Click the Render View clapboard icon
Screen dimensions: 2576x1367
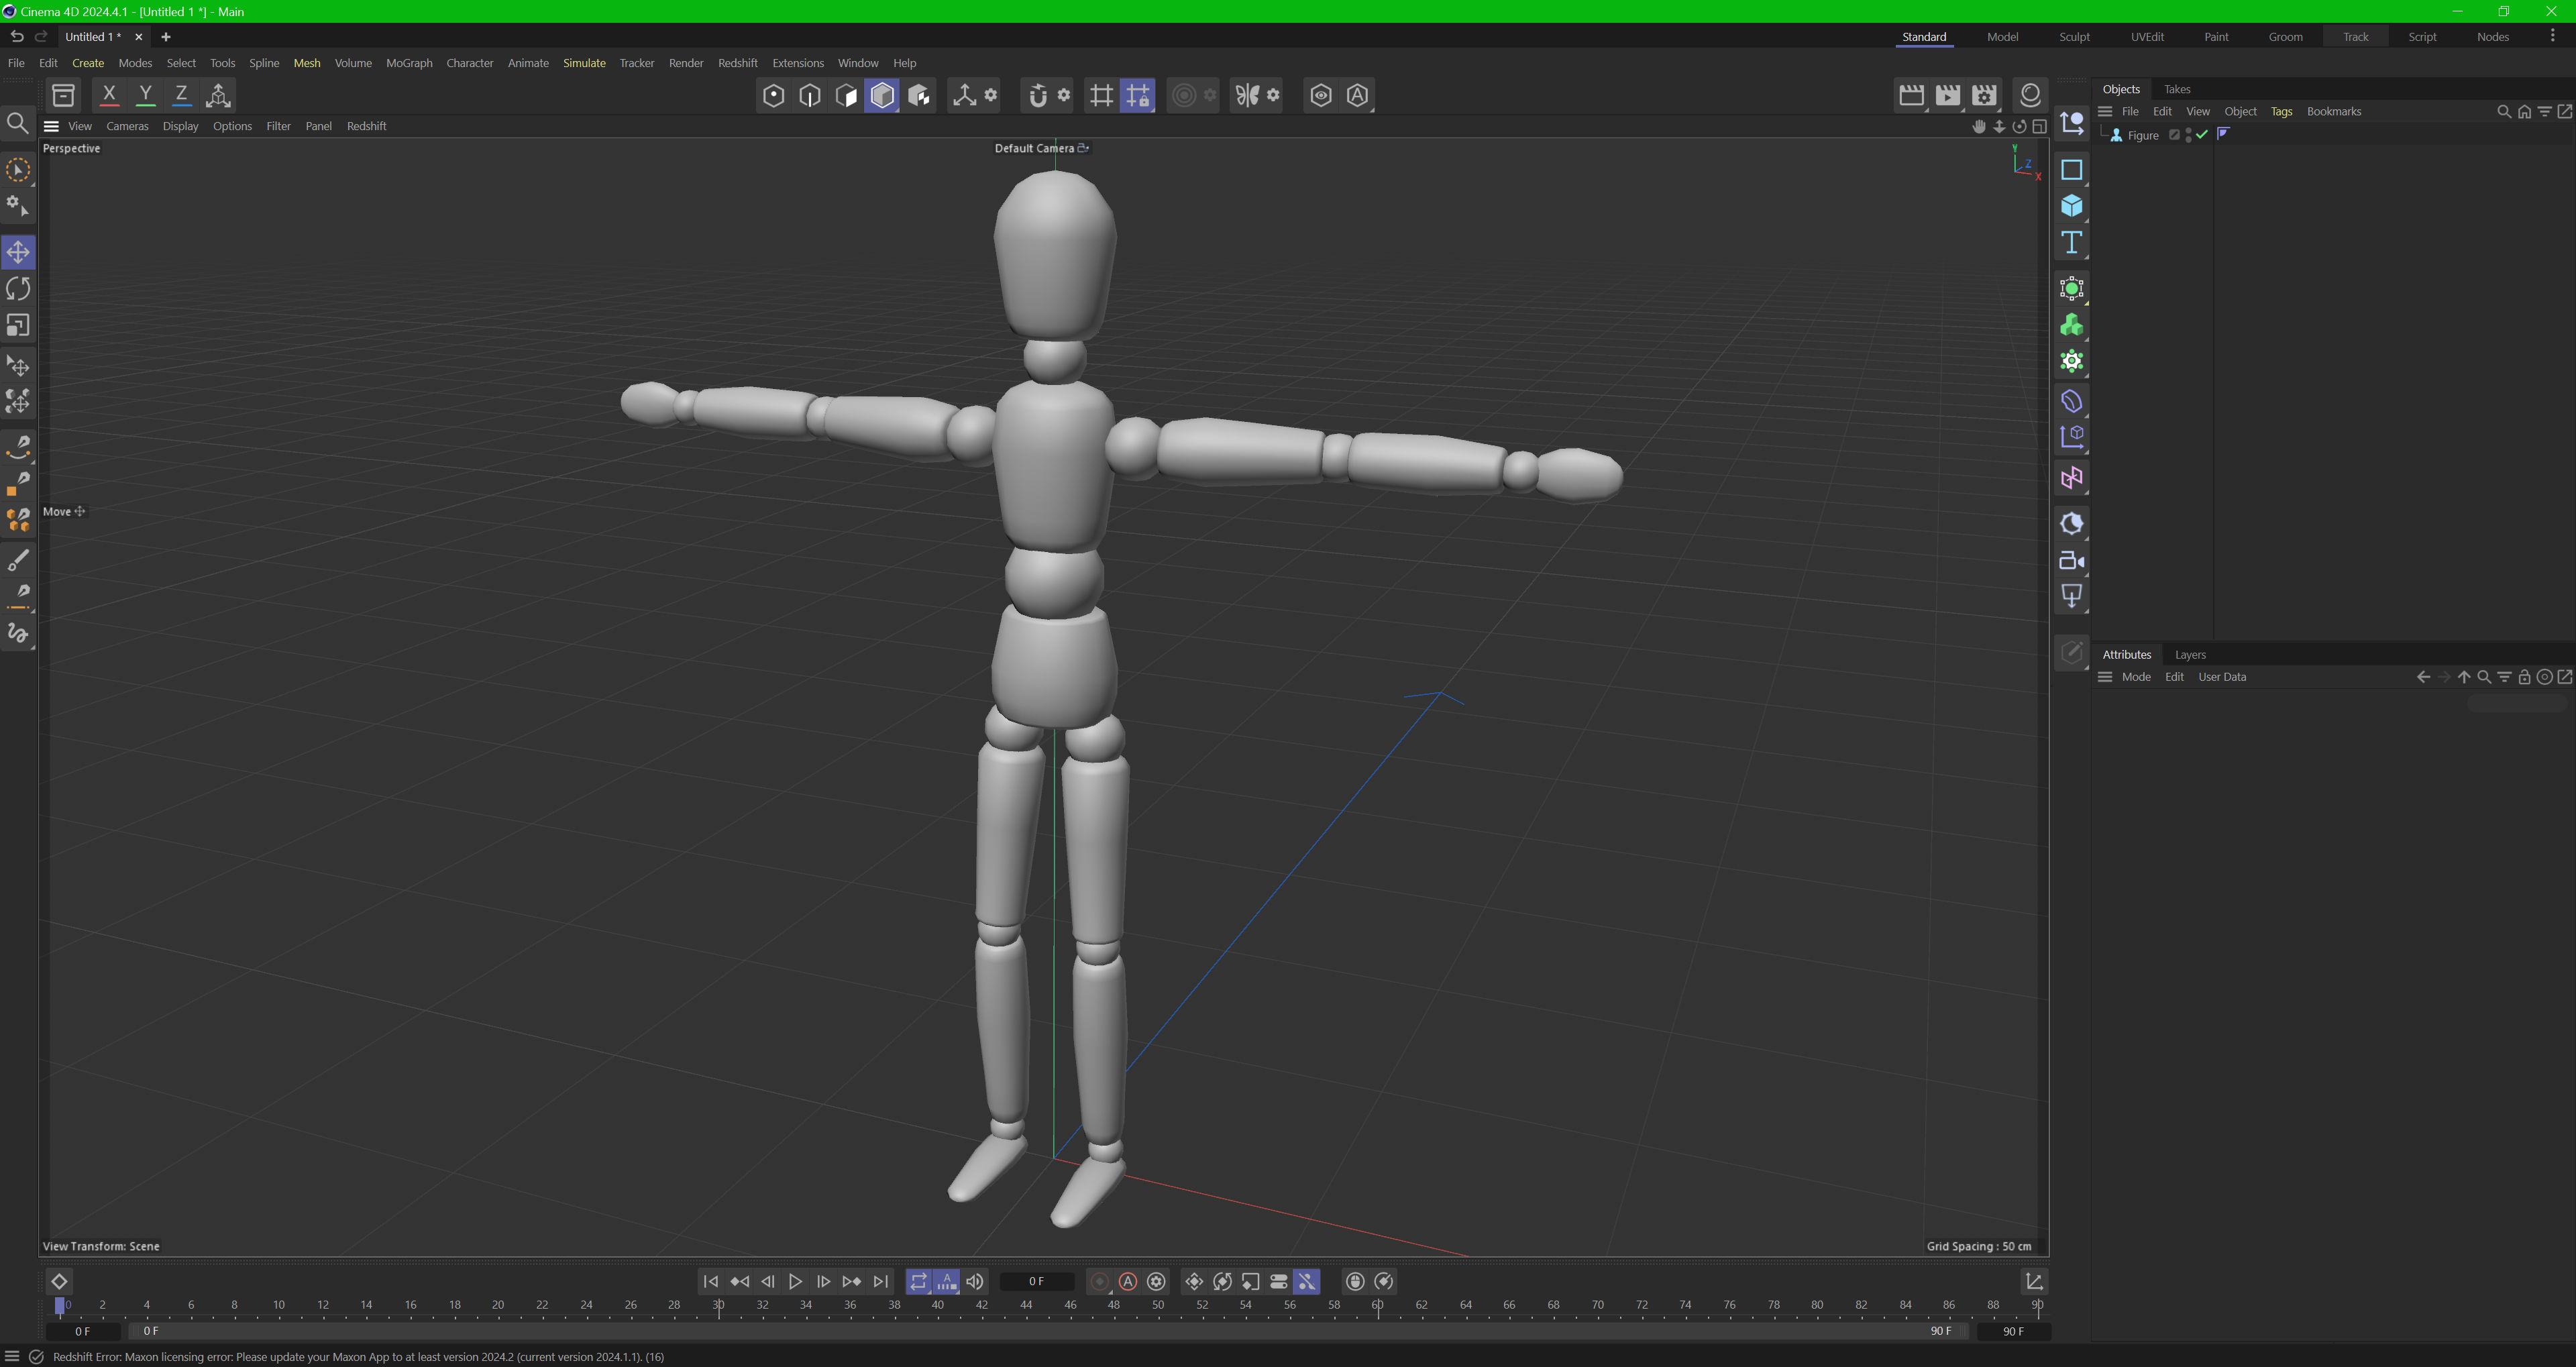pos(1911,95)
